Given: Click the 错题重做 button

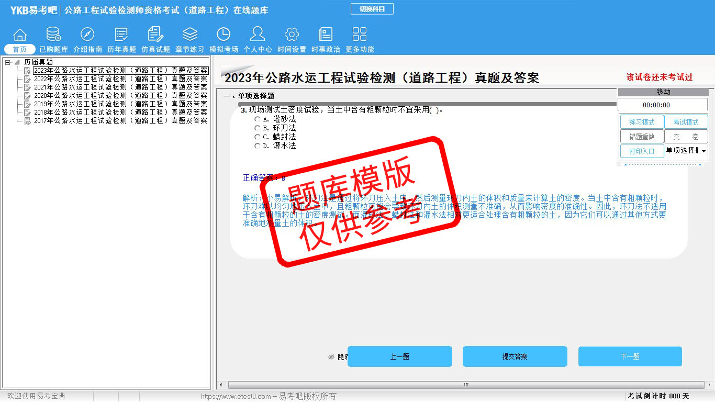Looking at the screenshot, I should click(642, 137).
